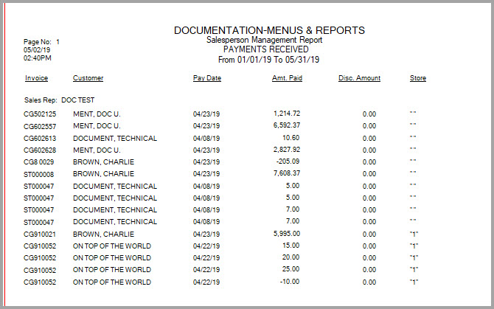Viewport: 494px width, 309px height.
Task: Click the 7,608.37 amount paid
Action: click(287, 173)
